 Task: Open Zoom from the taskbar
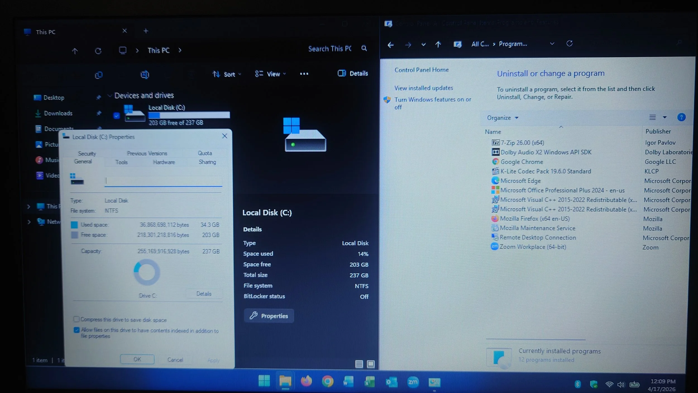[x=413, y=382]
